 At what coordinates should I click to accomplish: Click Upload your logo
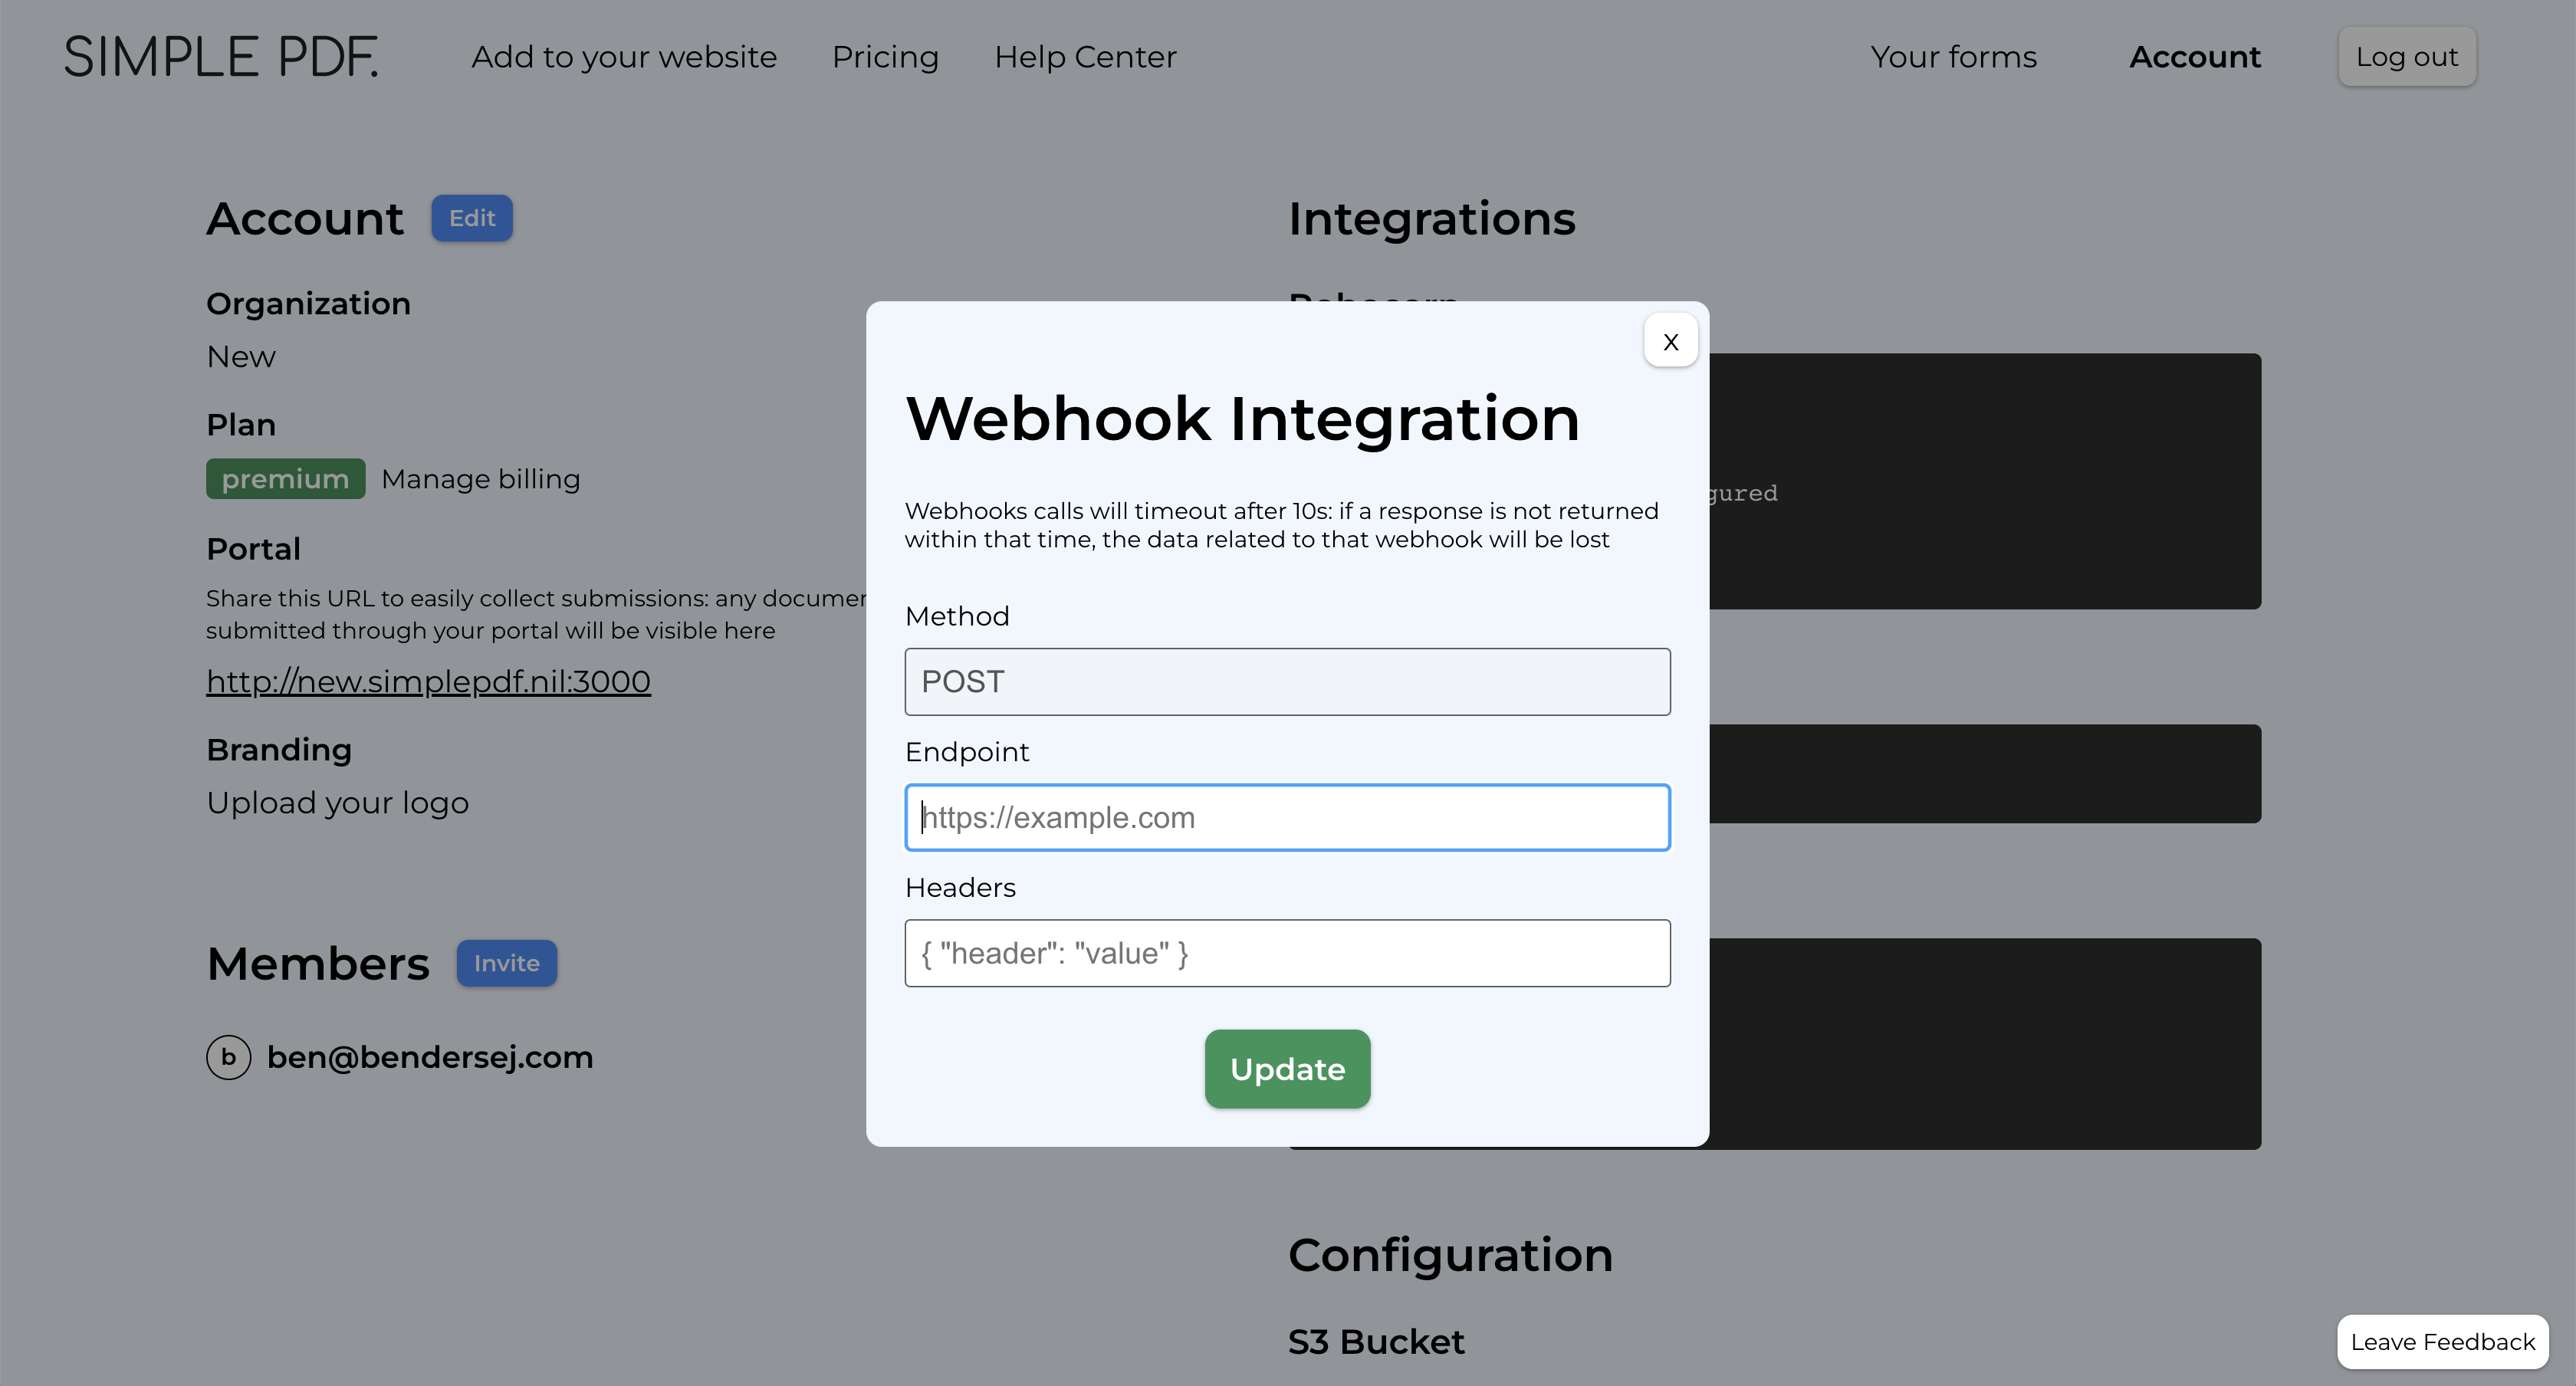[x=337, y=803]
